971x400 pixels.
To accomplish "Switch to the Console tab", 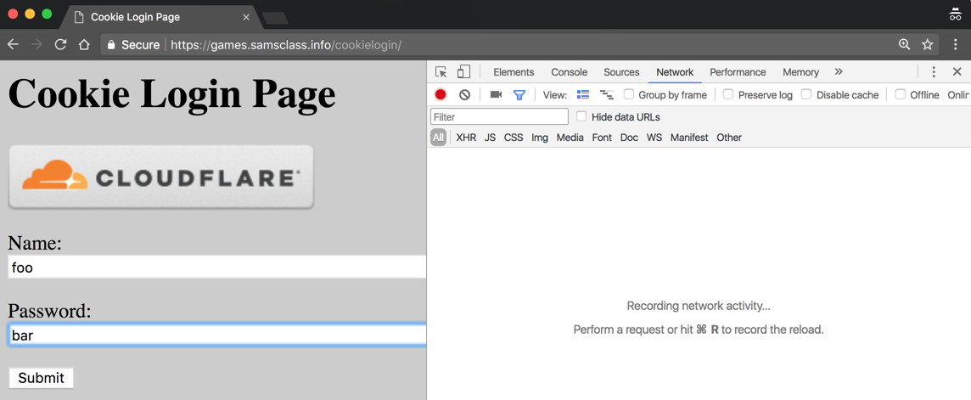I will point(569,72).
